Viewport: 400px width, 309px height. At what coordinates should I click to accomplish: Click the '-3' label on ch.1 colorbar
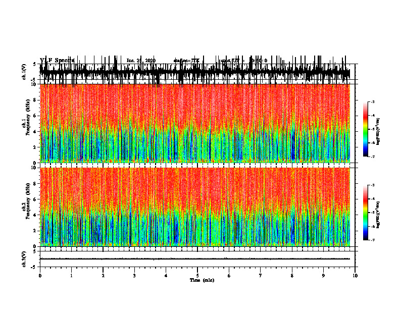372,101
